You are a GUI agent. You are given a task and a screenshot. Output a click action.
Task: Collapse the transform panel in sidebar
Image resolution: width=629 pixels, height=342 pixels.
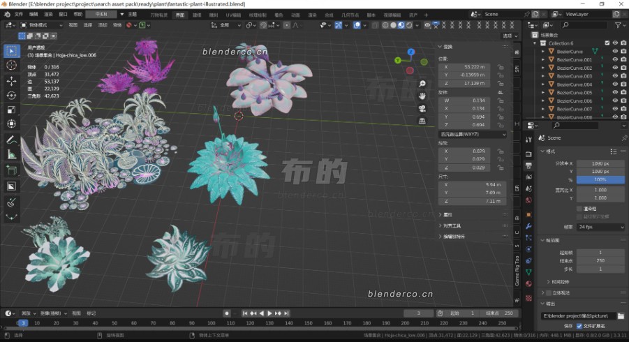[x=440, y=47]
